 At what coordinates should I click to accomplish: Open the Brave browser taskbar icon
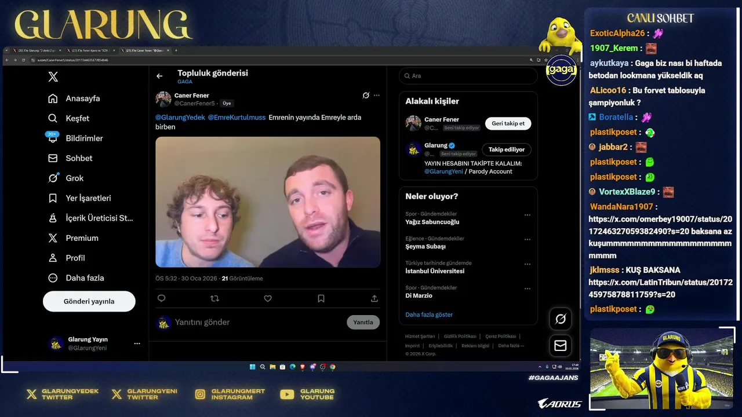[303, 367]
